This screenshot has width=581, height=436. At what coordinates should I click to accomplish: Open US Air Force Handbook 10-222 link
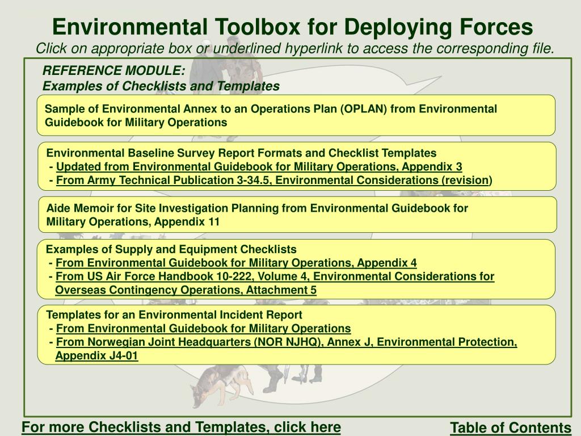click(275, 283)
